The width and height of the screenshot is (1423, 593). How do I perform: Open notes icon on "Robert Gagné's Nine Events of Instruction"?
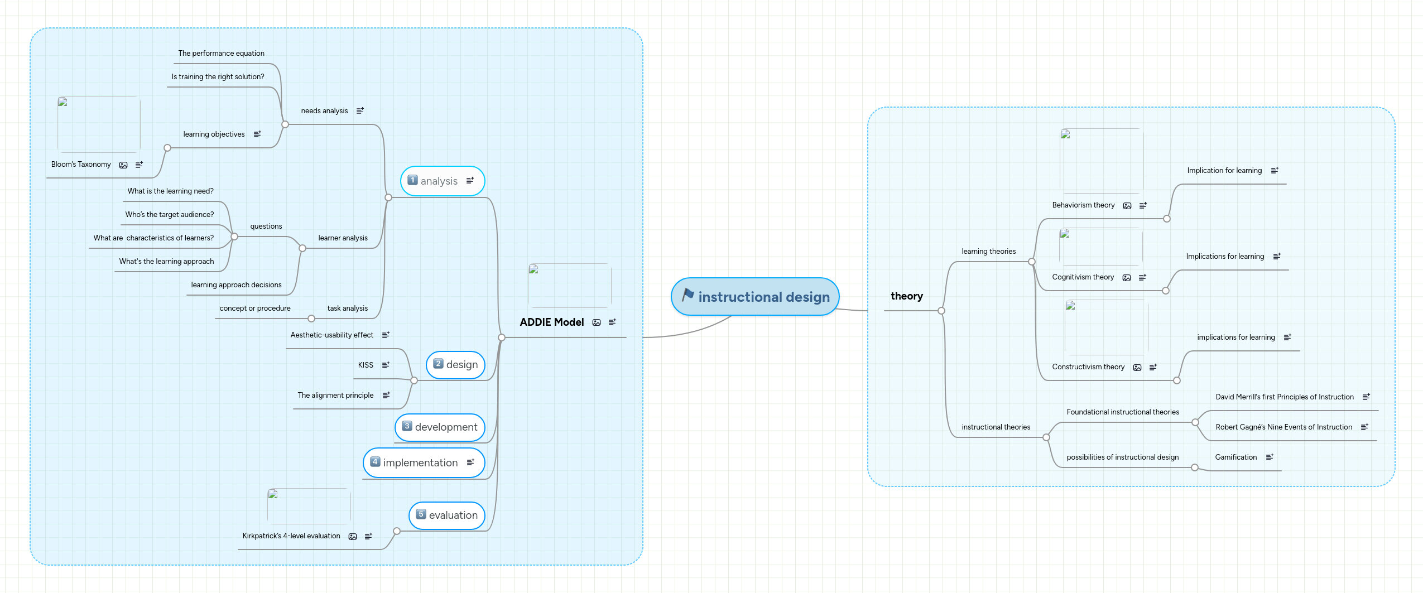point(1365,427)
